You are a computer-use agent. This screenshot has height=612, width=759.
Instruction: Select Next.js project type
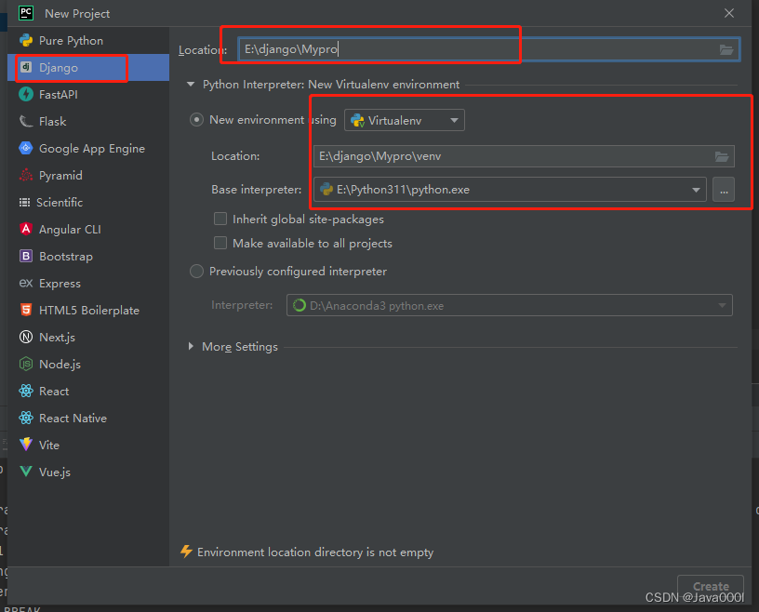88,337
